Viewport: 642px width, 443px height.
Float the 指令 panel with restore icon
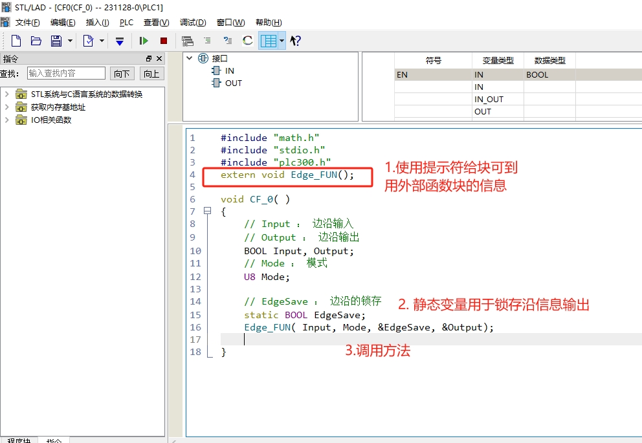click(x=149, y=59)
